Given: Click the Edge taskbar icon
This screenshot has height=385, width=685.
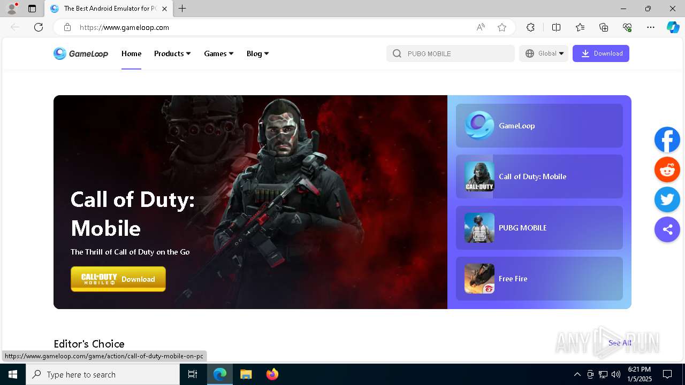Looking at the screenshot, I should click(x=220, y=374).
